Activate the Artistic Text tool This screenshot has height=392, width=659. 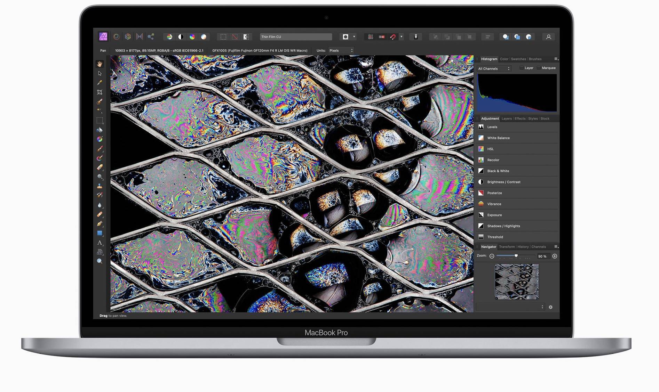pos(100,243)
